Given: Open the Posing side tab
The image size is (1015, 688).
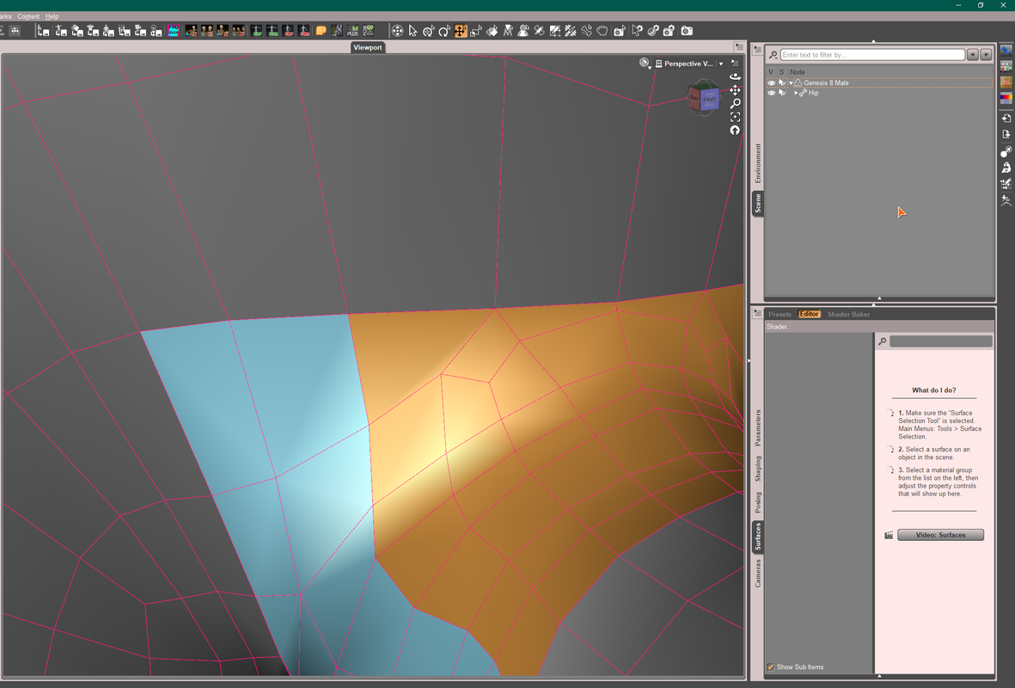Looking at the screenshot, I should (x=757, y=502).
